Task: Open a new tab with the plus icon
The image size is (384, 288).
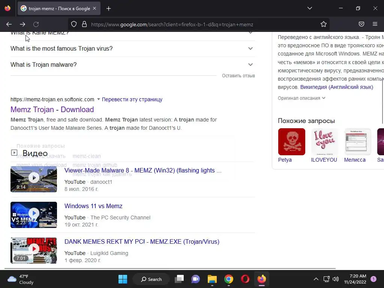Action: coord(108,9)
